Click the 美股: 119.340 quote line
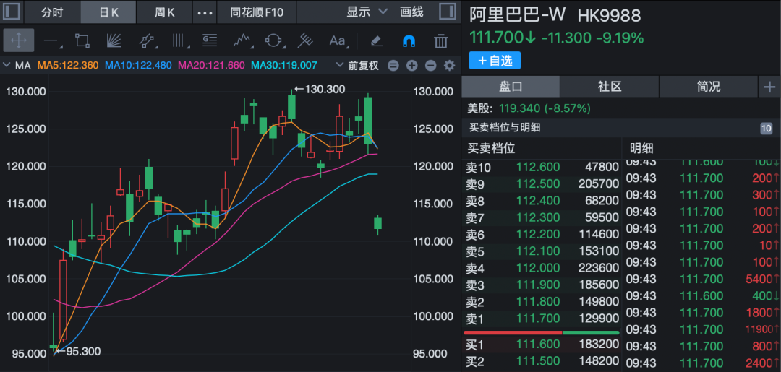The image size is (781, 372). (x=529, y=108)
